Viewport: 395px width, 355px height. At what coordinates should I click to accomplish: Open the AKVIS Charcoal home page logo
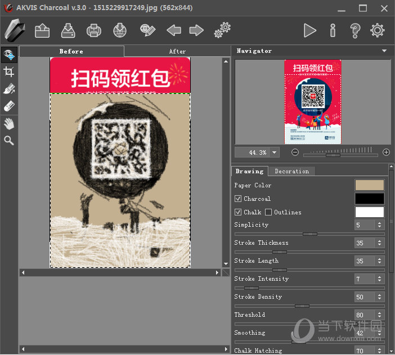[x=15, y=30]
